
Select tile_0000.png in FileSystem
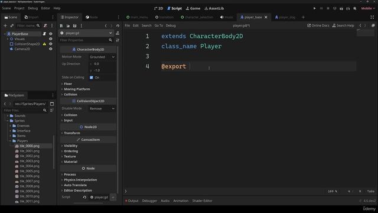(30, 146)
